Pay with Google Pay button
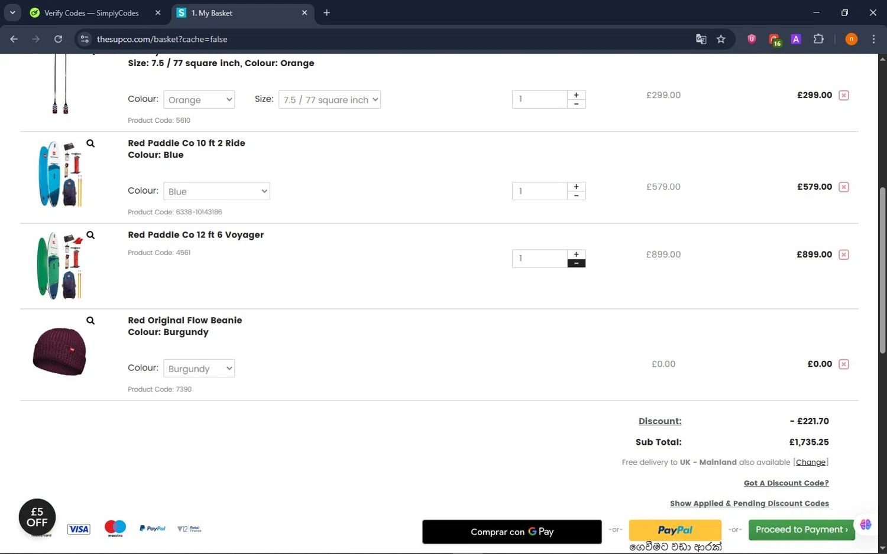The height and width of the screenshot is (554, 887). [512, 532]
